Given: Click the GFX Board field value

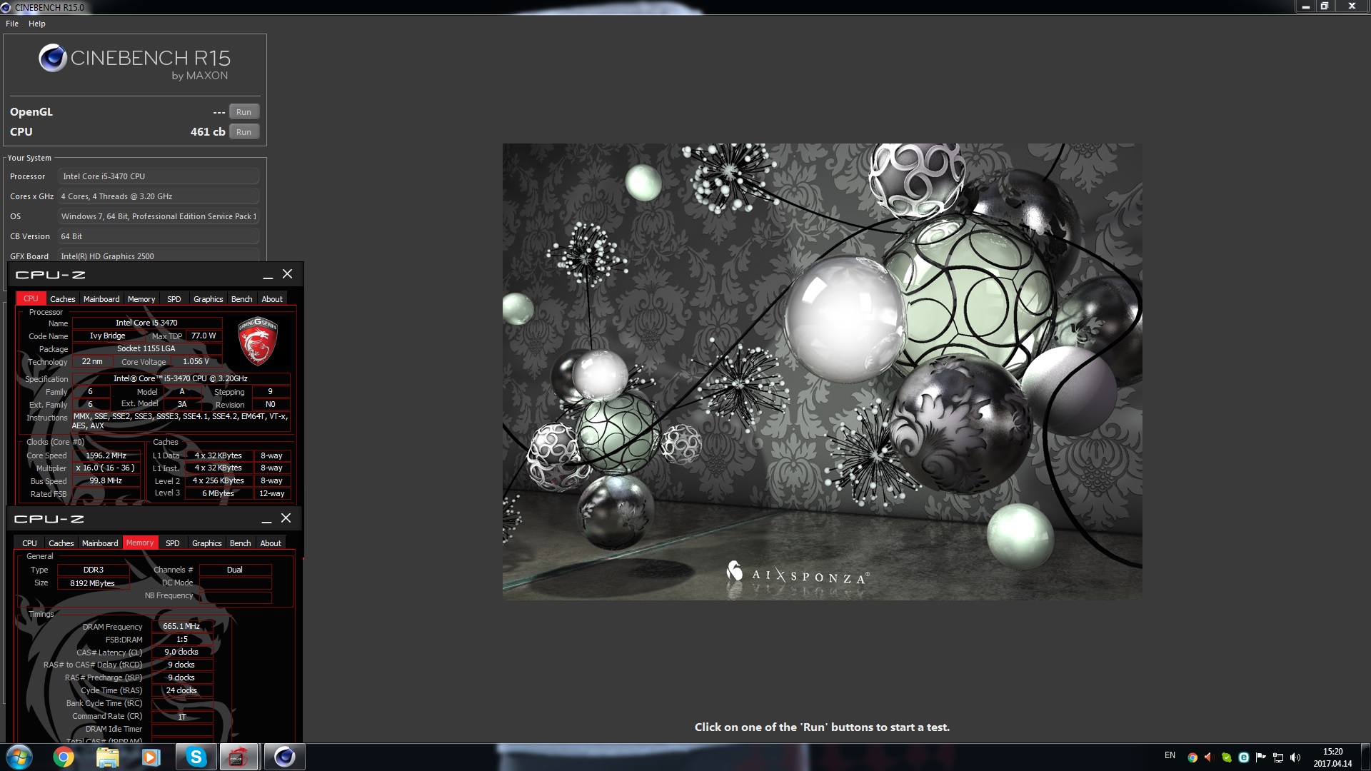Looking at the screenshot, I should [x=159, y=256].
